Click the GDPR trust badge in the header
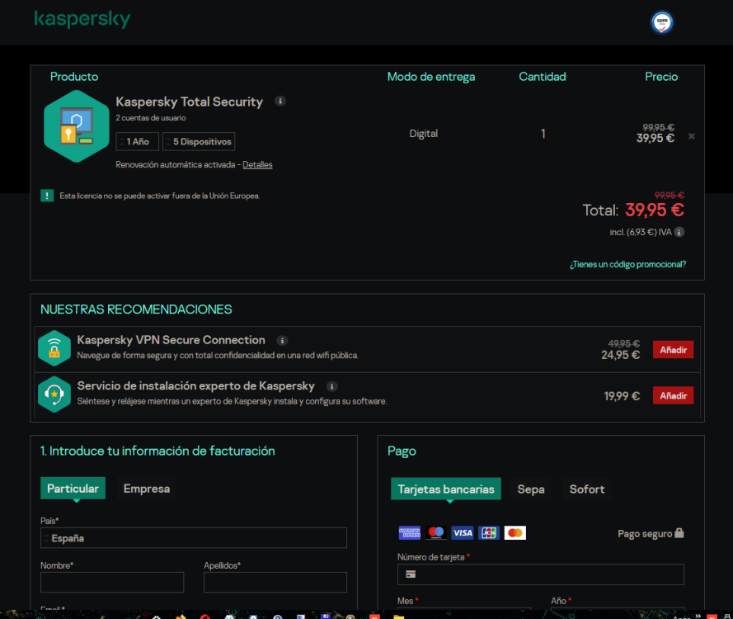Image resolution: width=733 pixels, height=619 pixels. 662,22
